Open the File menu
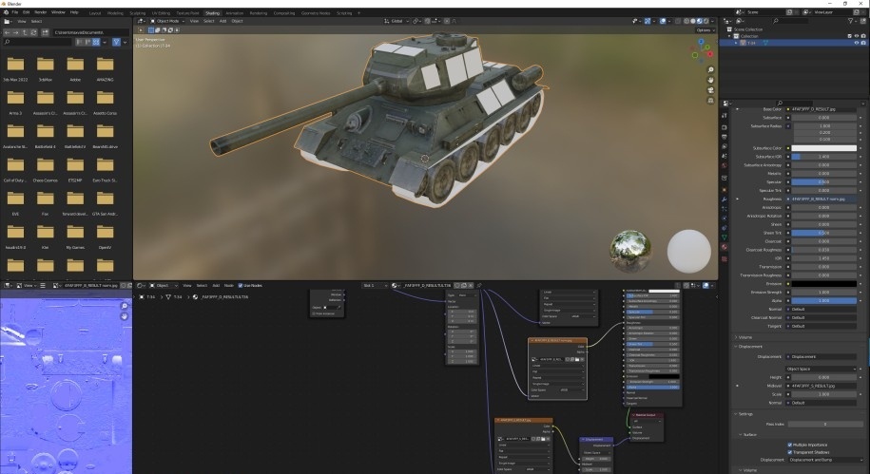870x474 pixels. [14, 12]
